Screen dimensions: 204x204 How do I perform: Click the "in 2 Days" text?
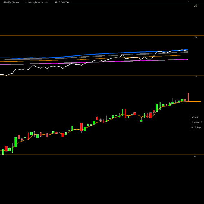(x=196, y=128)
